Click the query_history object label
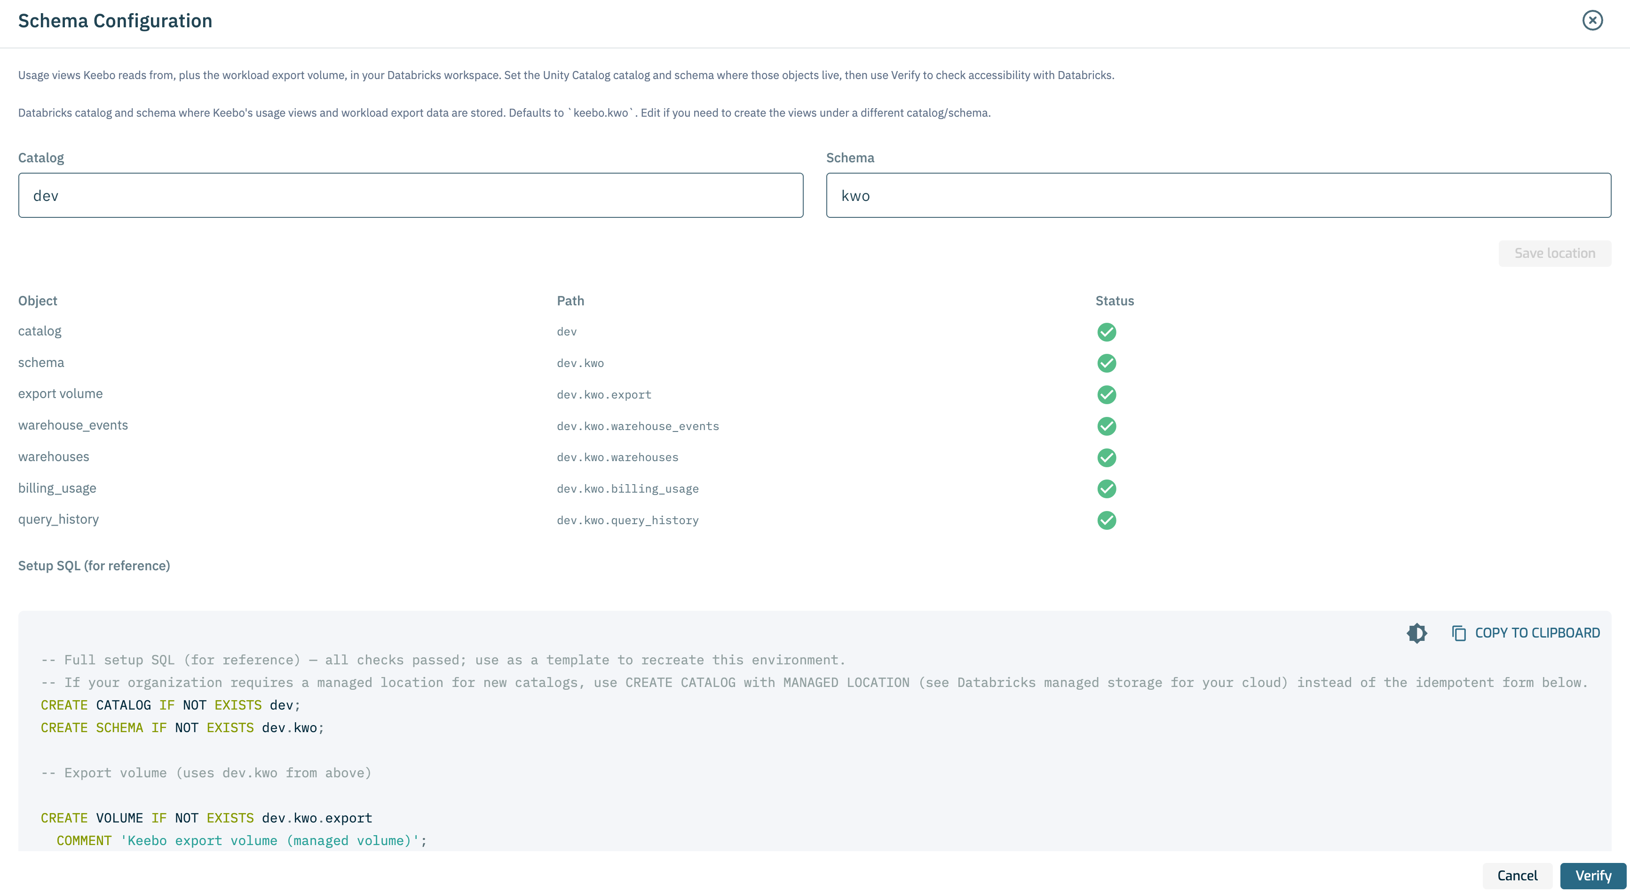This screenshot has height=894, width=1630. coord(58,519)
